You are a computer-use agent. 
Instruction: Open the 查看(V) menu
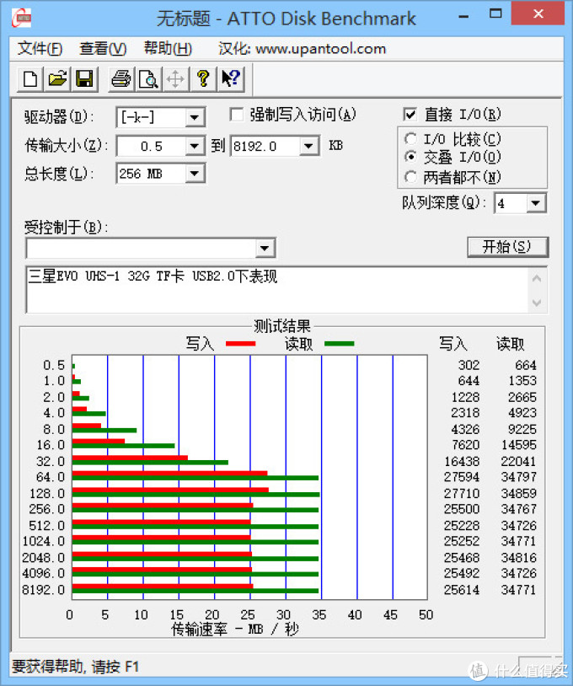pyautogui.click(x=103, y=49)
